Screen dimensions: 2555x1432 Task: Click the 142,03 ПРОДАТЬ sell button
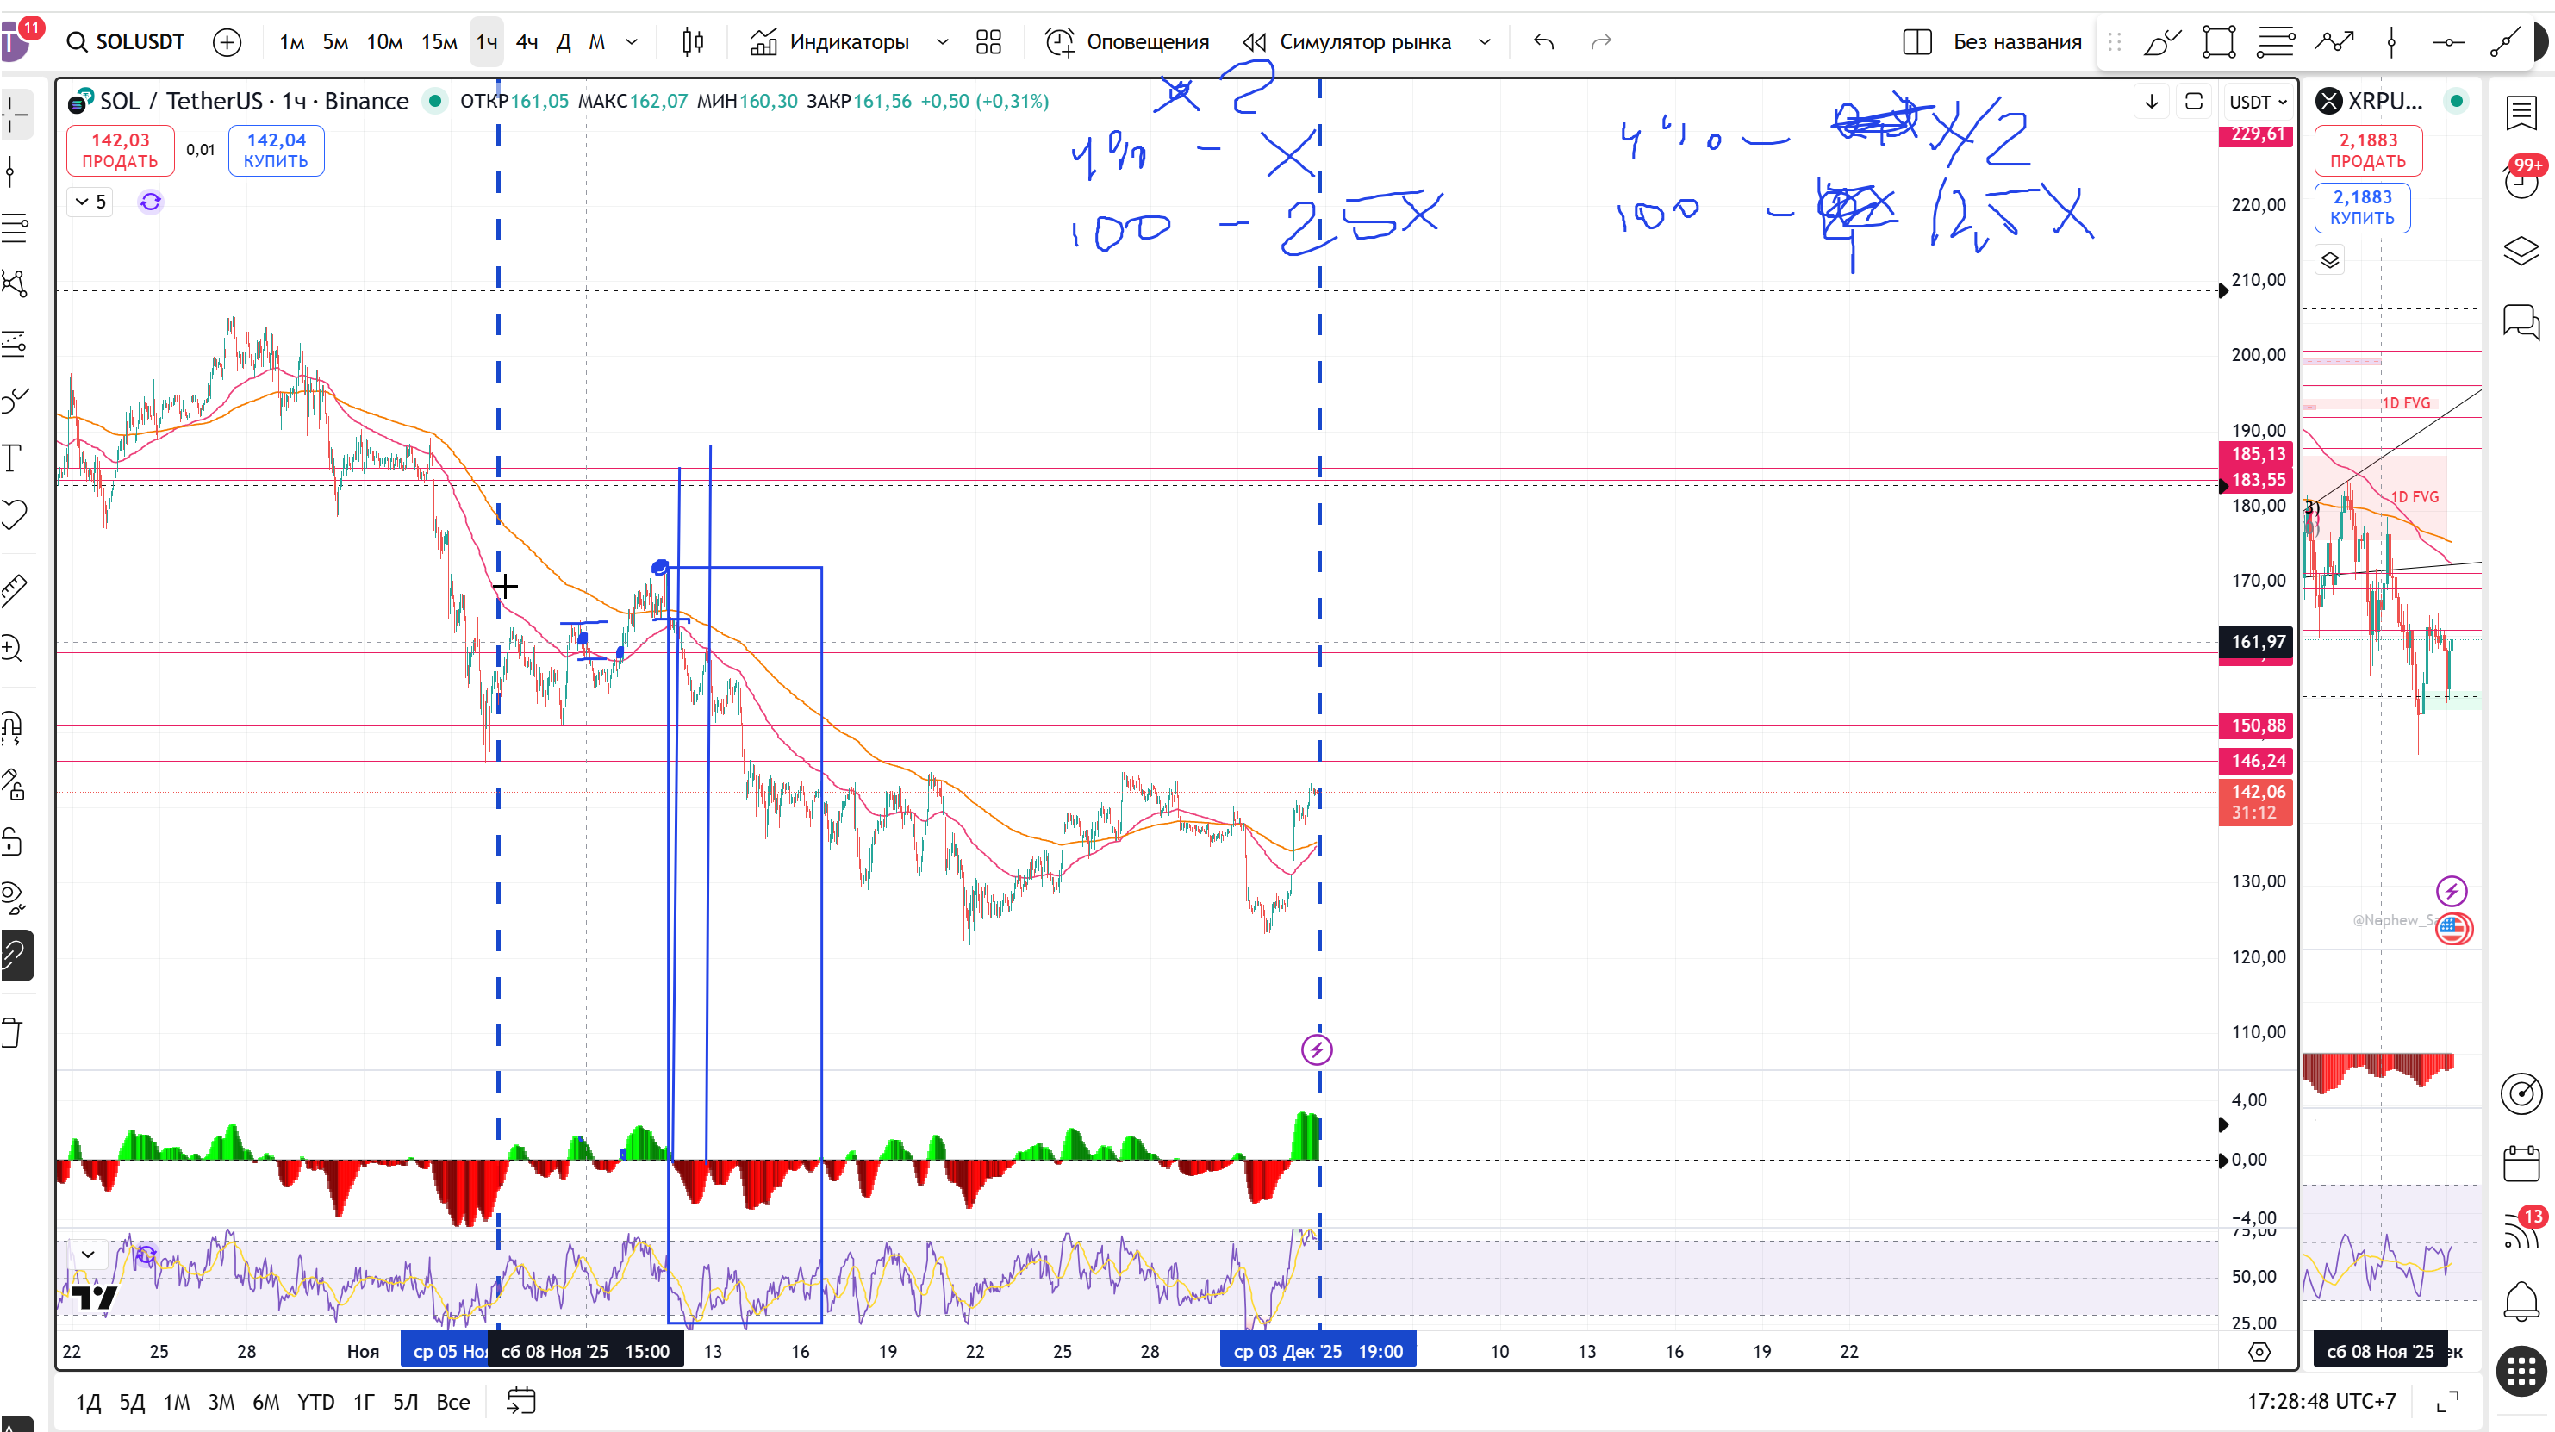120,151
